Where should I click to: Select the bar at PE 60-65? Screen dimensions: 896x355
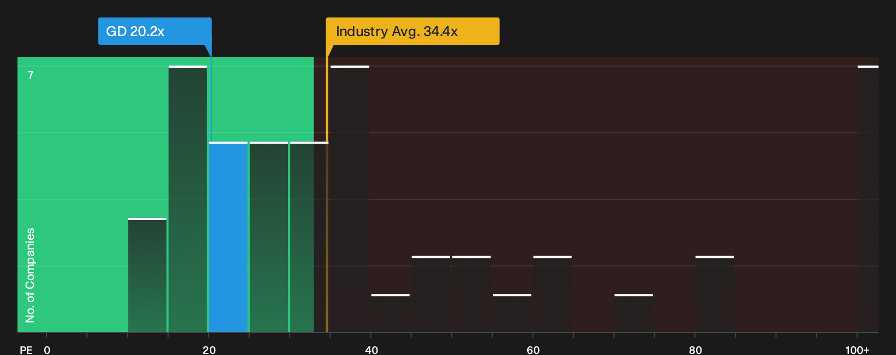pos(552,294)
